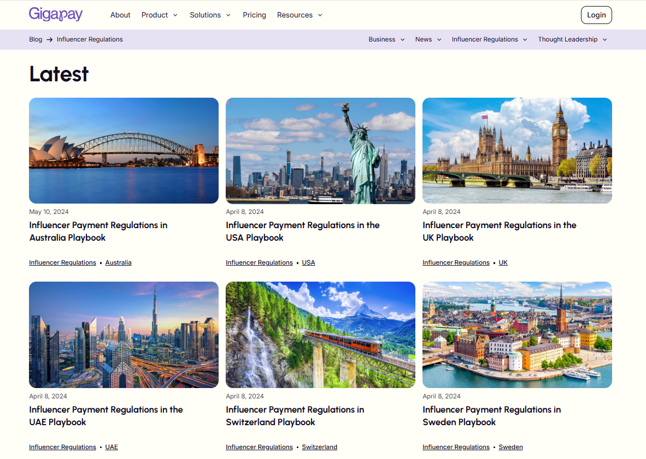
Task: Open the Sweden Playbook article title
Action: [491, 416]
